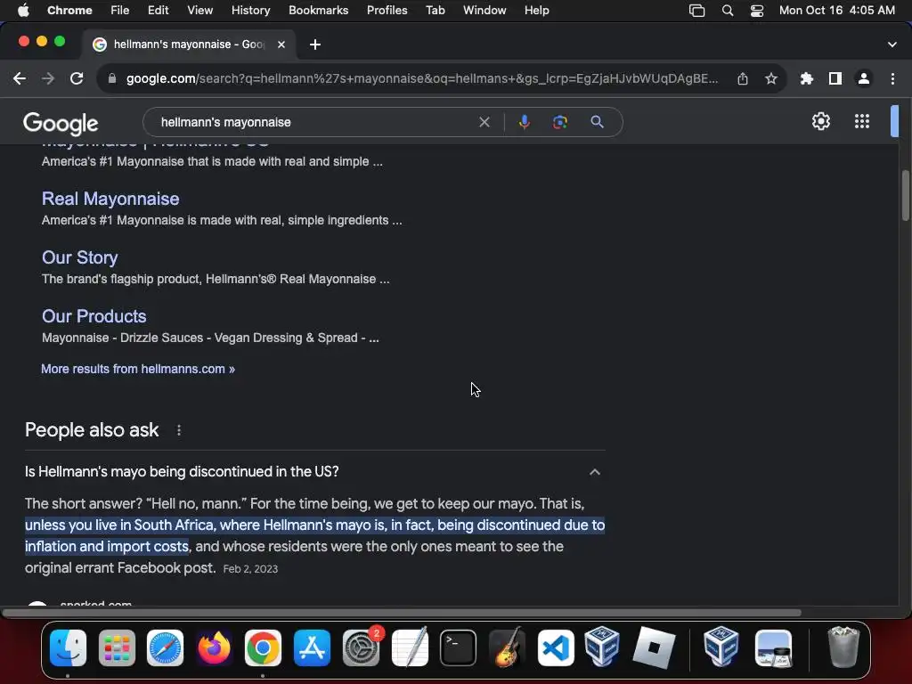Viewport: 912px width, 684px height.
Task: Submit search with the magnifier icon
Action: (598, 122)
